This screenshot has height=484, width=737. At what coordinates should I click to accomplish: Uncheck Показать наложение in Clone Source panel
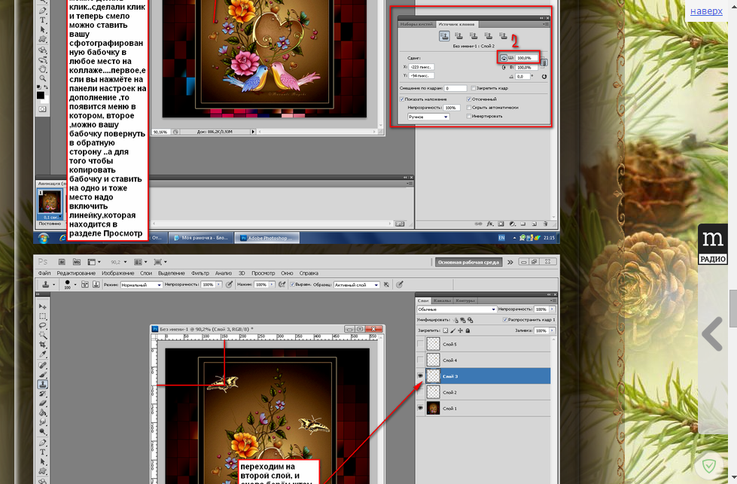(402, 99)
